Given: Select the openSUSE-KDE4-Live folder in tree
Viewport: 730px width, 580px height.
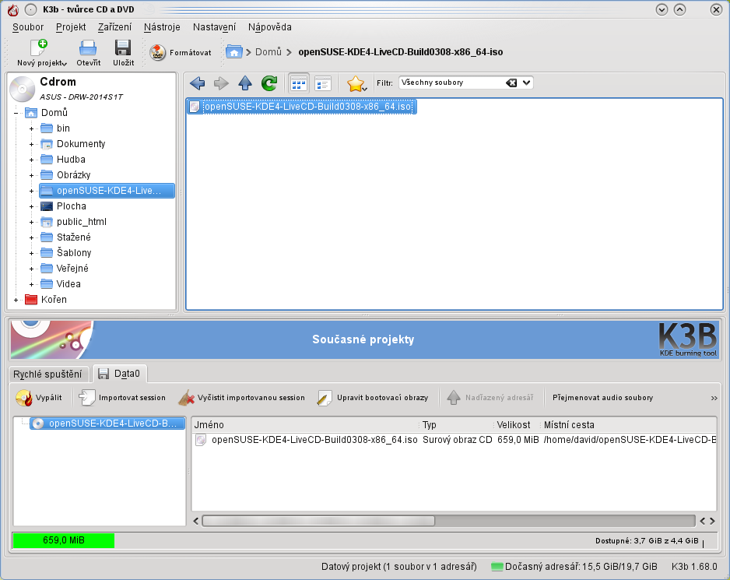Looking at the screenshot, I should [107, 191].
